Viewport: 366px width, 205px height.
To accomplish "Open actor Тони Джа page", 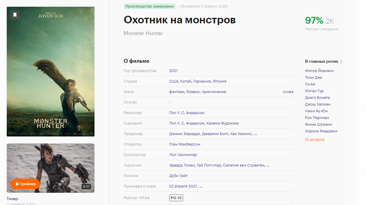I will click(313, 78).
